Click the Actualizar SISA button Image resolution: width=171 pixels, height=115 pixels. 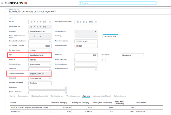point(110,36)
